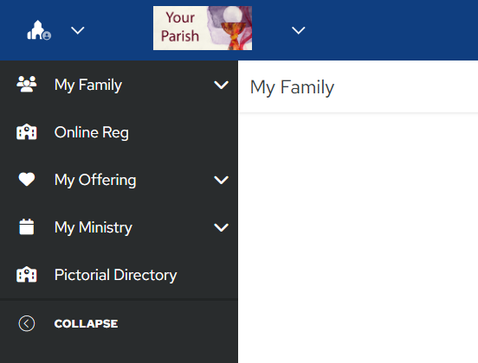Image resolution: width=478 pixels, height=363 pixels.
Task: Click the My Family people group icon
Action: click(27, 85)
